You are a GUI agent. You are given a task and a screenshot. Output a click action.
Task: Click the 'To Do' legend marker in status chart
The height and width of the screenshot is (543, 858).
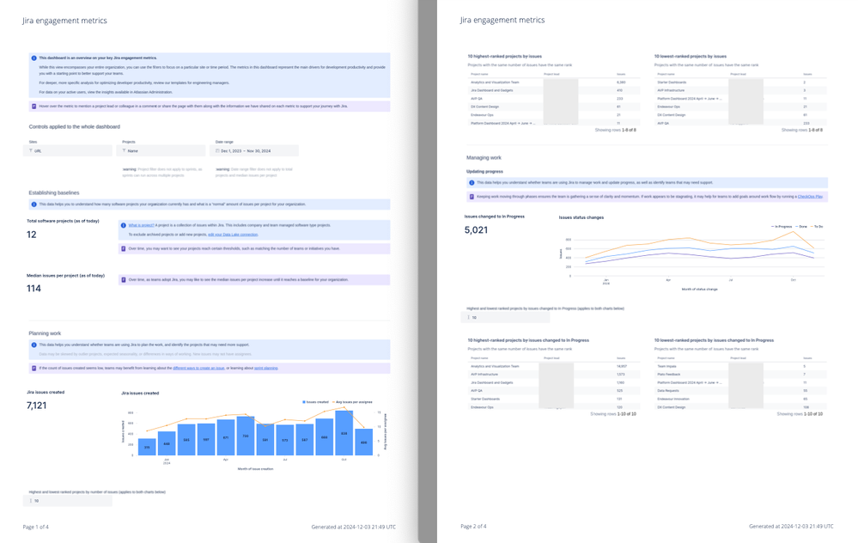coord(812,227)
